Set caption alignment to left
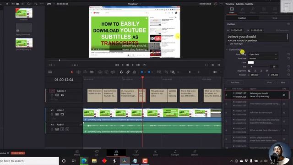 point(250,71)
